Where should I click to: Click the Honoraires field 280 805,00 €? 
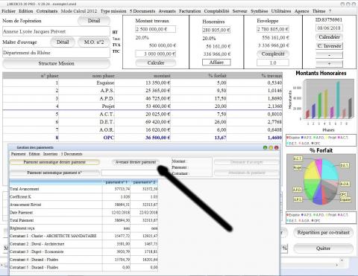(216, 30)
